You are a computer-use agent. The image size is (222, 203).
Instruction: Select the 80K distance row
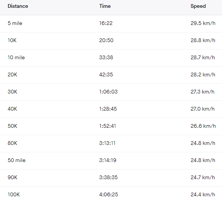111,143
